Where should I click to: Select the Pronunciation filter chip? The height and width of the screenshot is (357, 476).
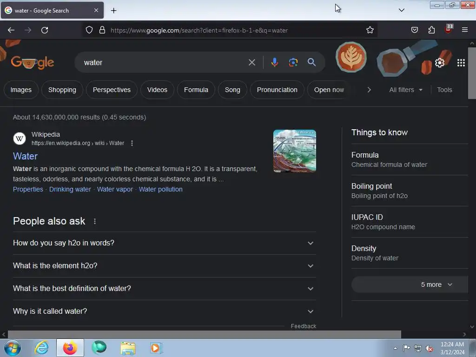[x=277, y=90]
